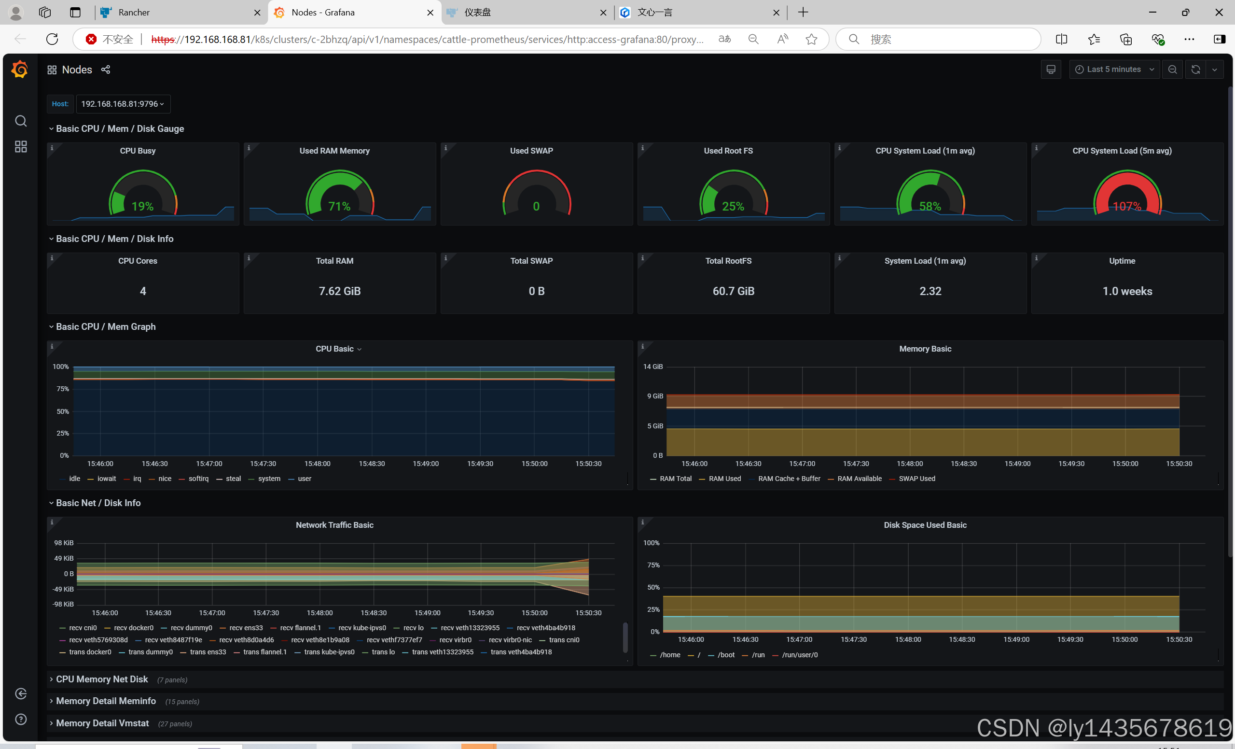Click the info icon on Uptime panel

[1037, 258]
